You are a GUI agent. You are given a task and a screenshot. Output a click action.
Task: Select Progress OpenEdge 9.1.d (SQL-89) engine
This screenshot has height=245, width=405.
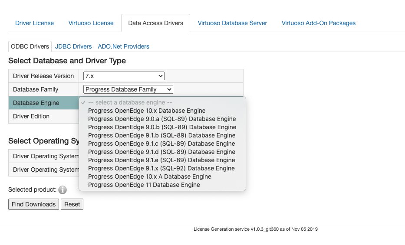tap(162, 152)
